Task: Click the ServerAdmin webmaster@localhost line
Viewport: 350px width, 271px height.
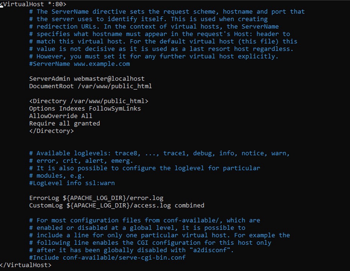Action: click(87, 79)
